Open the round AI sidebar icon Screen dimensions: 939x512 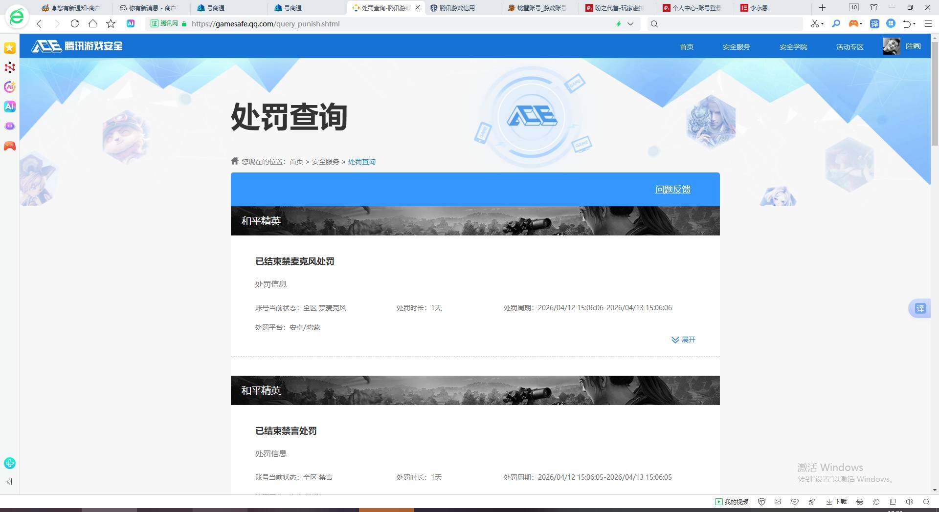[10, 87]
